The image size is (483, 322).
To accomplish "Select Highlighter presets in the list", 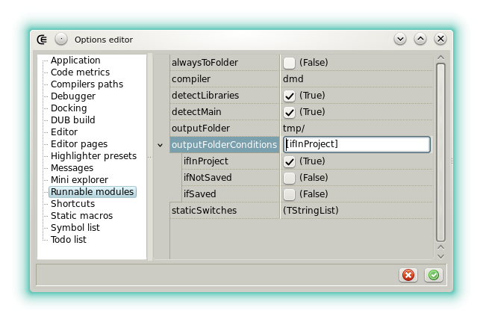I will [93, 156].
